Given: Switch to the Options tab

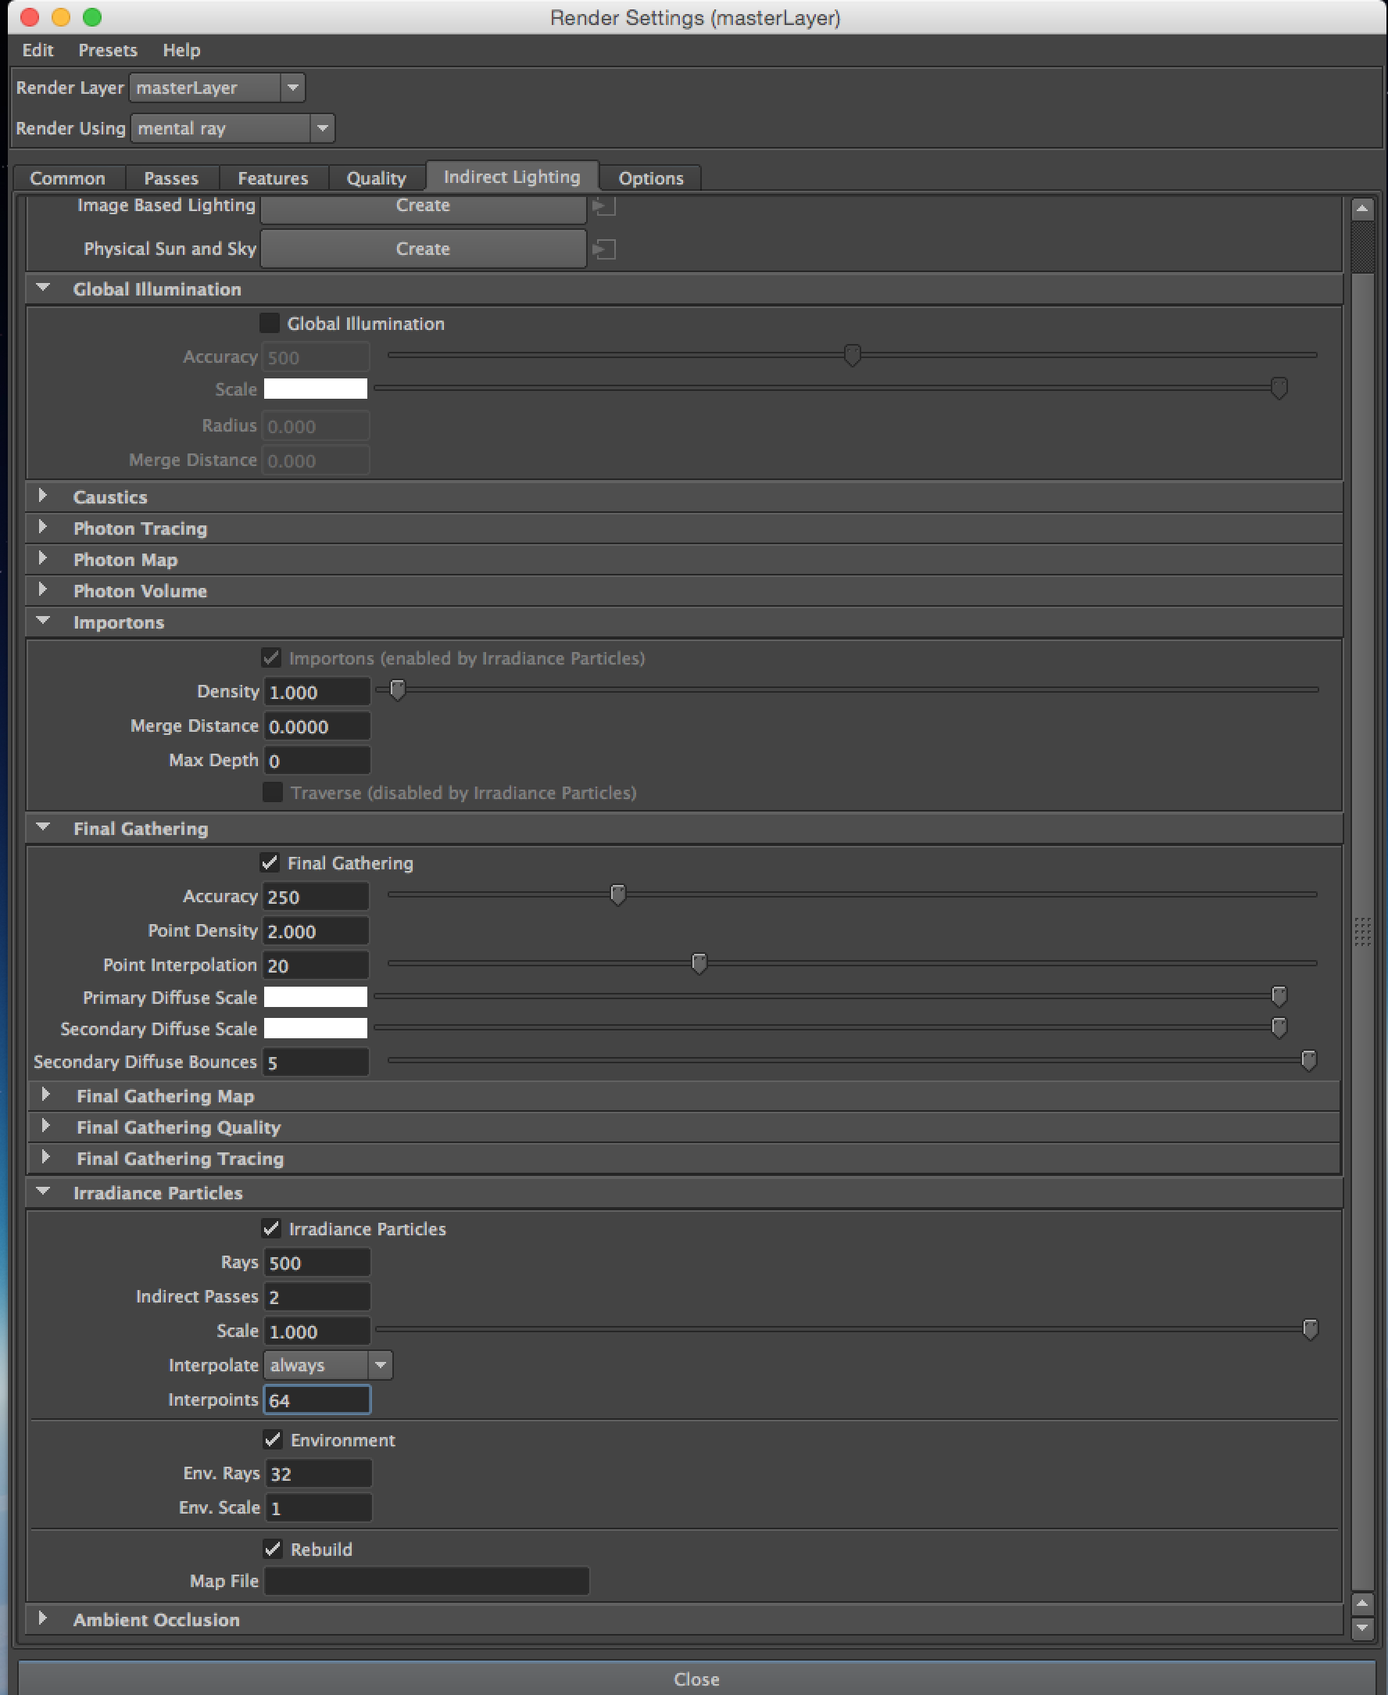Looking at the screenshot, I should [651, 177].
